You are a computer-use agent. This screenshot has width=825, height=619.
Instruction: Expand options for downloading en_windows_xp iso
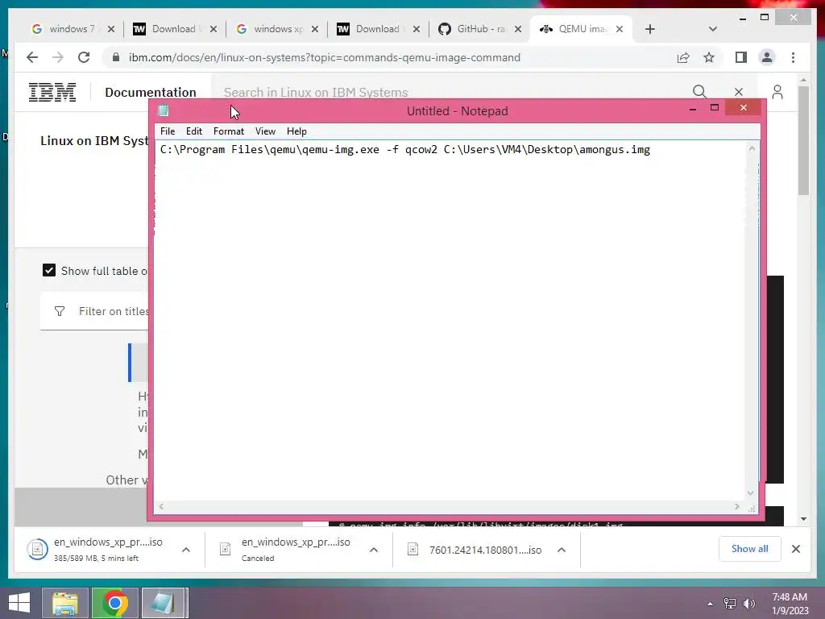coord(186,550)
